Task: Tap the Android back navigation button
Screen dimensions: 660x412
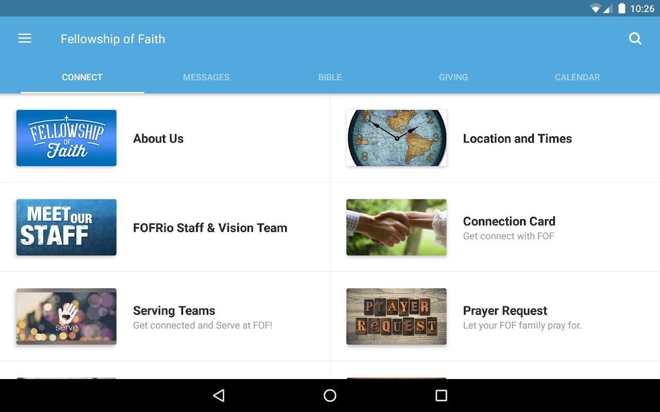Action: [x=219, y=396]
